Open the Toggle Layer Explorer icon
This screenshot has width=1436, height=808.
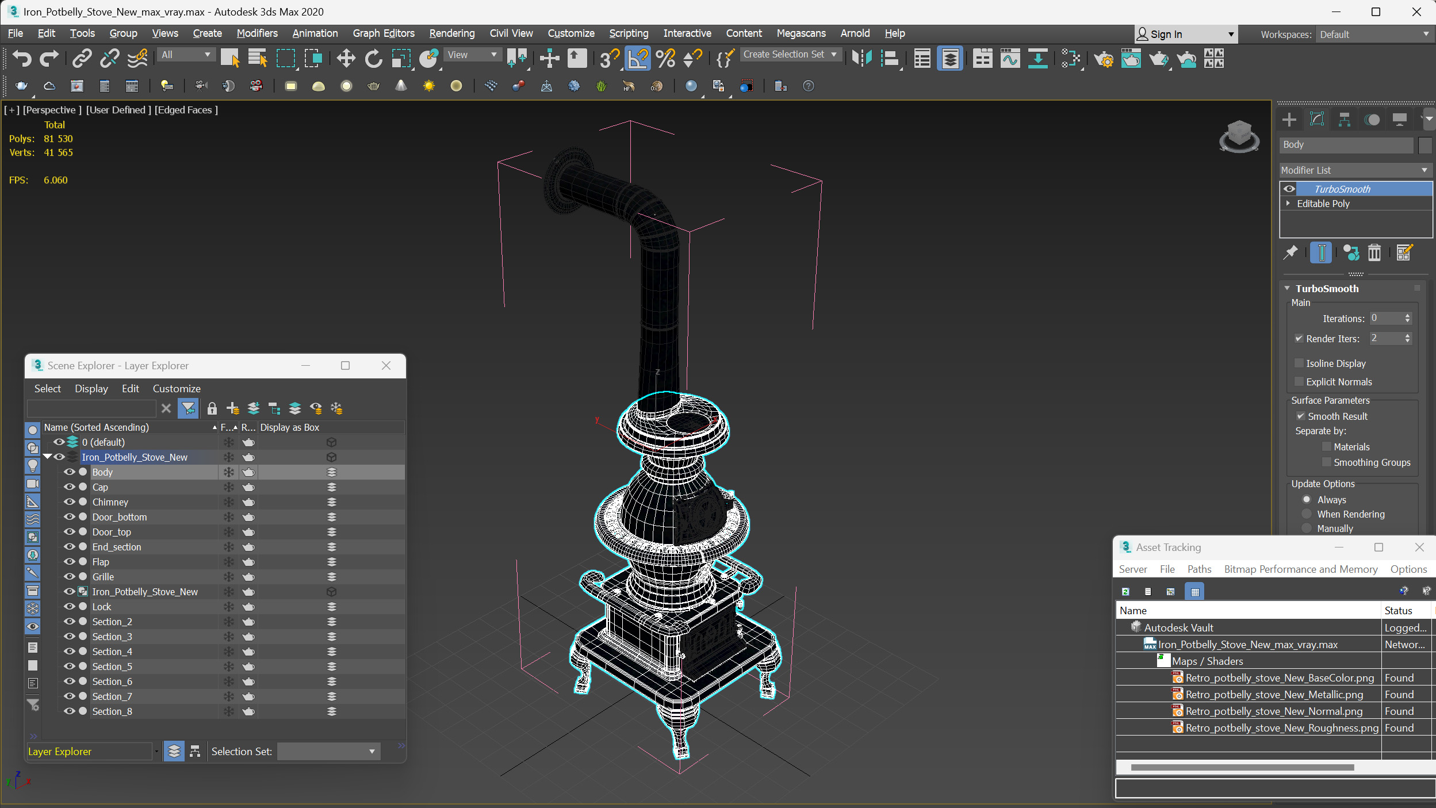pyautogui.click(x=950, y=58)
